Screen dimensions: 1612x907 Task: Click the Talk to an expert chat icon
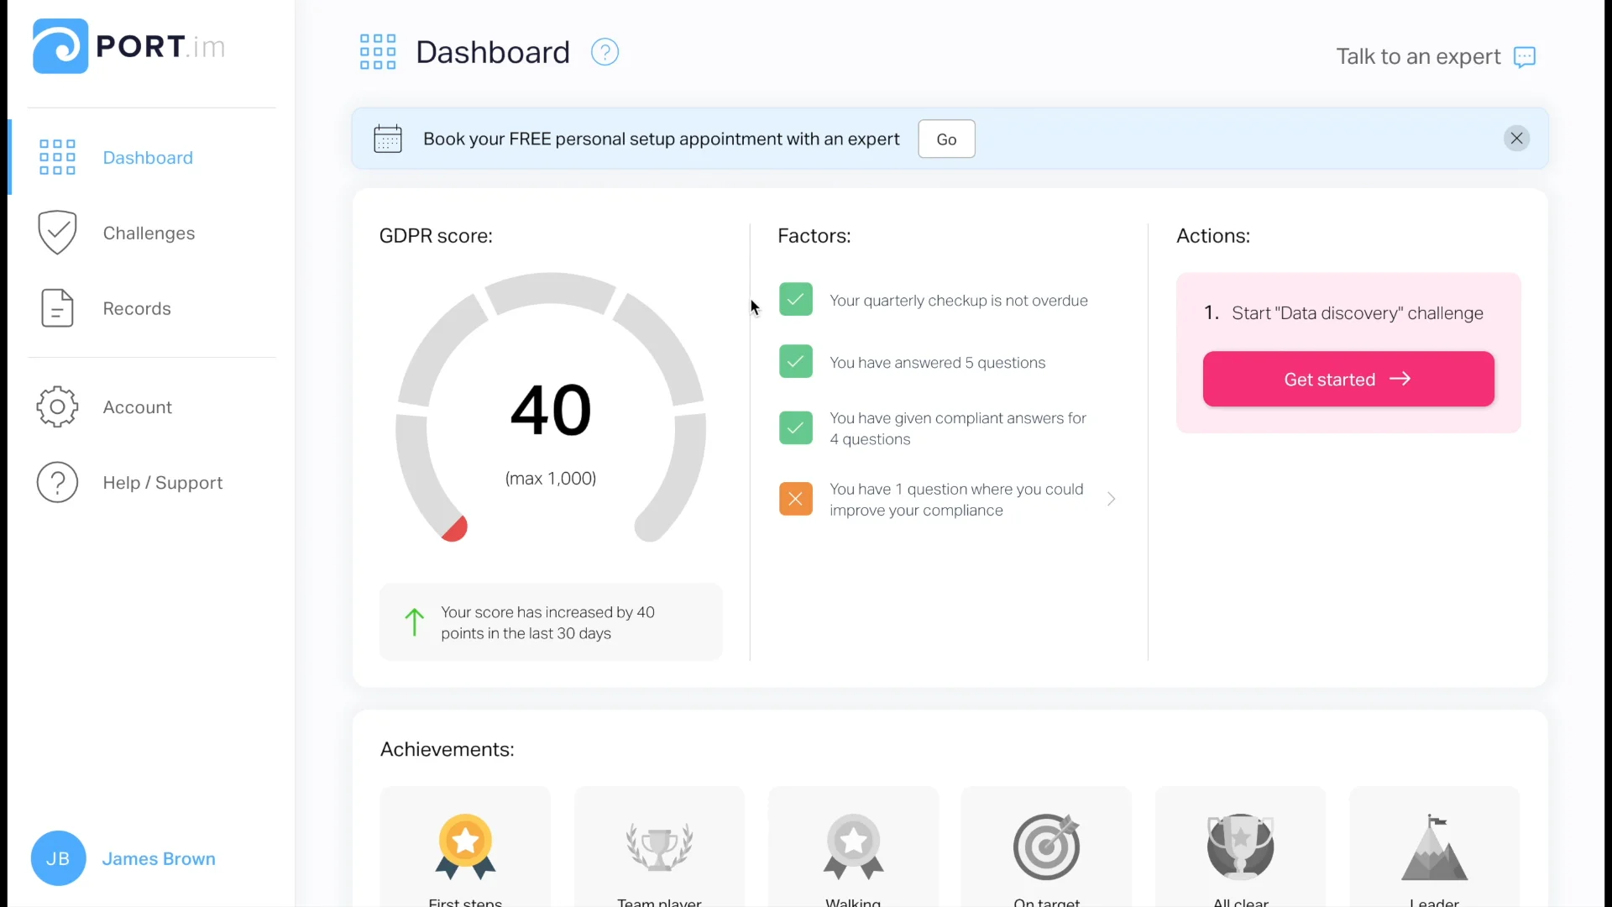pos(1524,57)
